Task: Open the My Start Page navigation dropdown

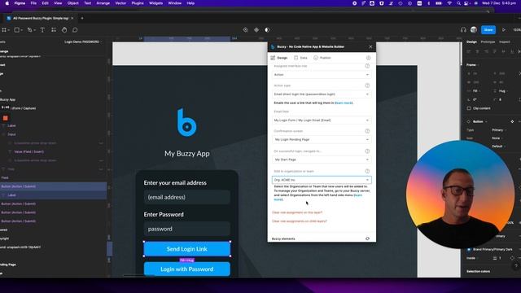Action: (322, 160)
